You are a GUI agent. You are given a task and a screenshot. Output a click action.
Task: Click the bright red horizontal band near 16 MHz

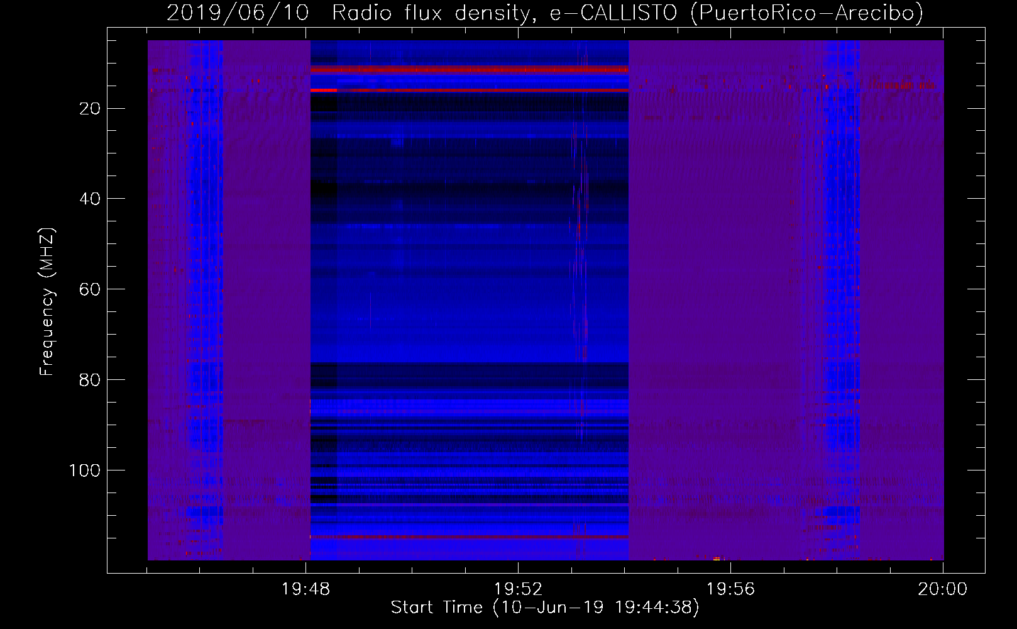point(470,91)
